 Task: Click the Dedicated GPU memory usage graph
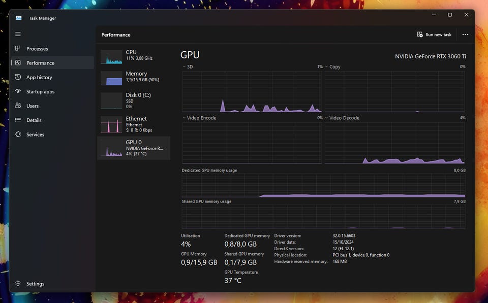point(323,186)
